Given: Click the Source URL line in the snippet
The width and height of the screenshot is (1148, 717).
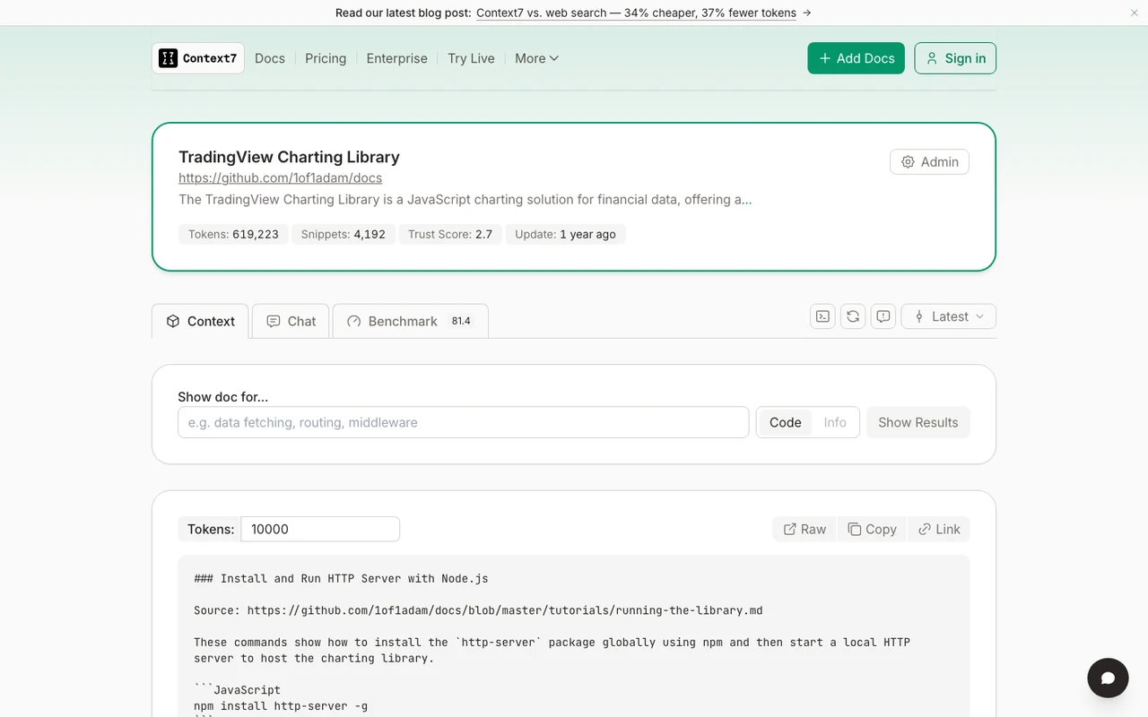Looking at the screenshot, I should [478, 610].
